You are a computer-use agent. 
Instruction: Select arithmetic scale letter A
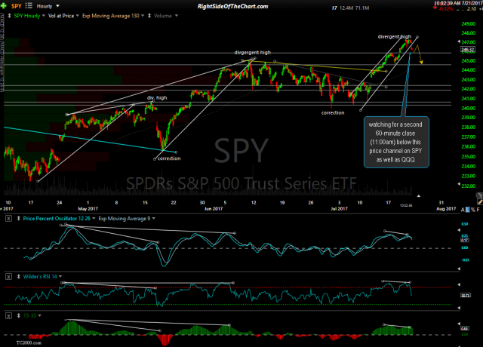coord(463,210)
